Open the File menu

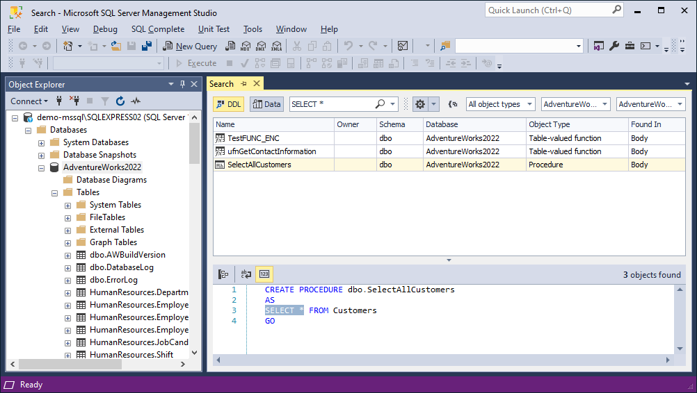click(x=14, y=29)
